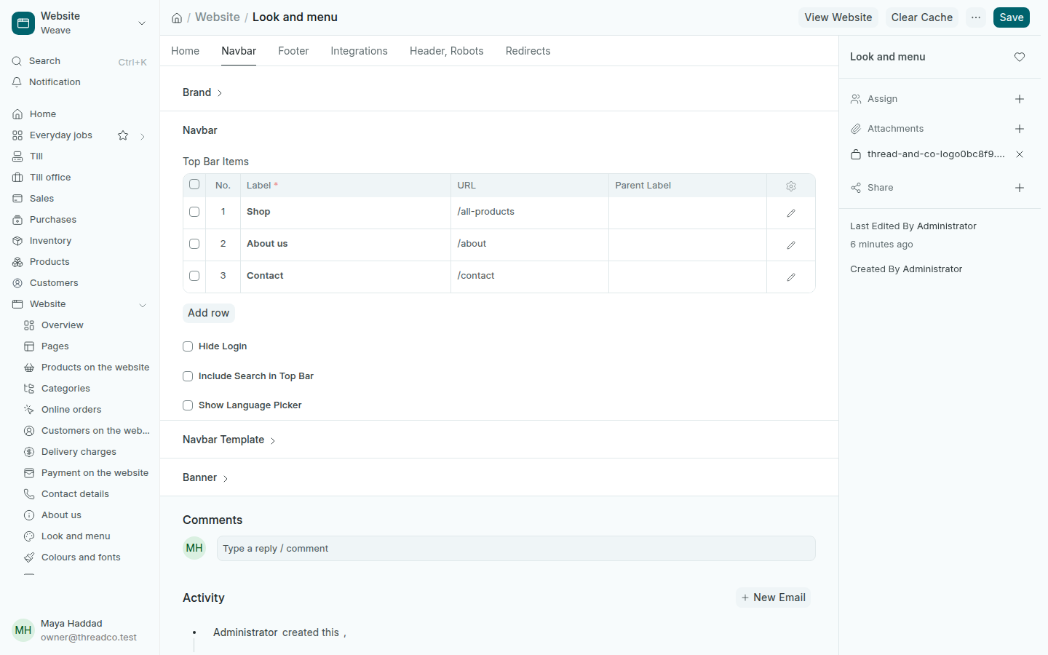Expand the Navbar Template section

[x=229, y=440]
